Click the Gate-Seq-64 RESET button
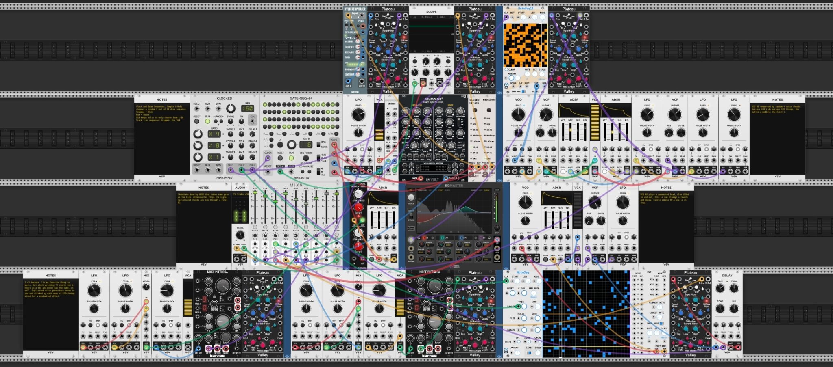Viewport: 833px width, 367px height. click(x=280, y=158)
